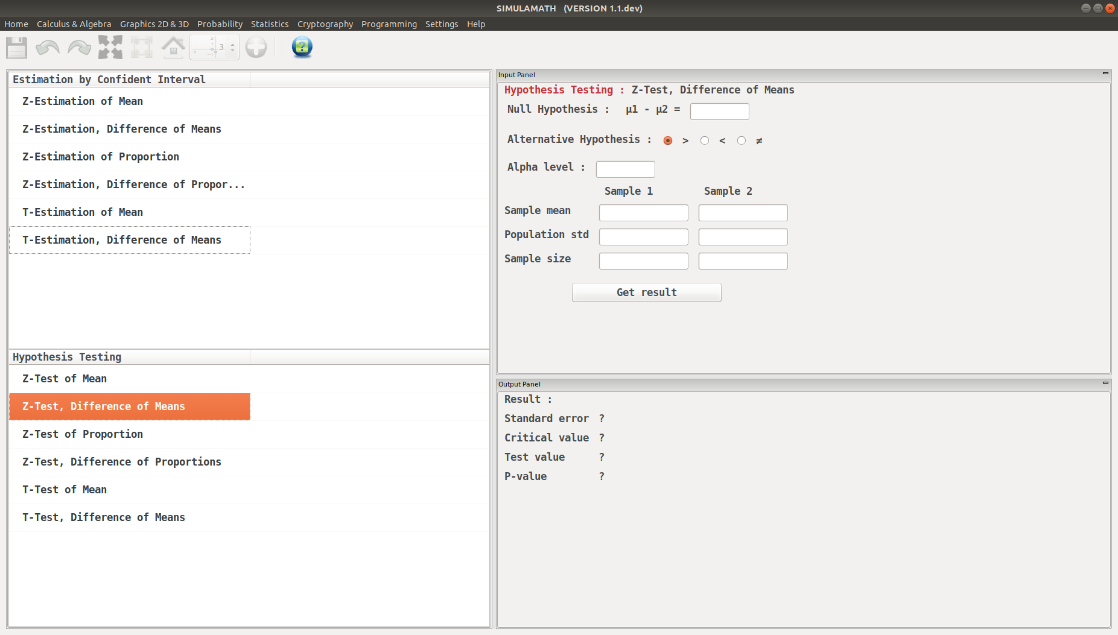1118x635 pixels.
Task: Click the Sample 2 sample mean field
Action: 743,213
